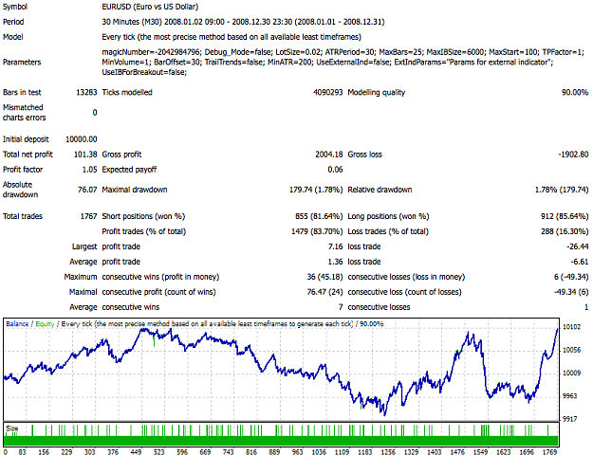Click the '9917' price axis label
The height and width of the screenshot is (456, 593).
tap(570, 419)
